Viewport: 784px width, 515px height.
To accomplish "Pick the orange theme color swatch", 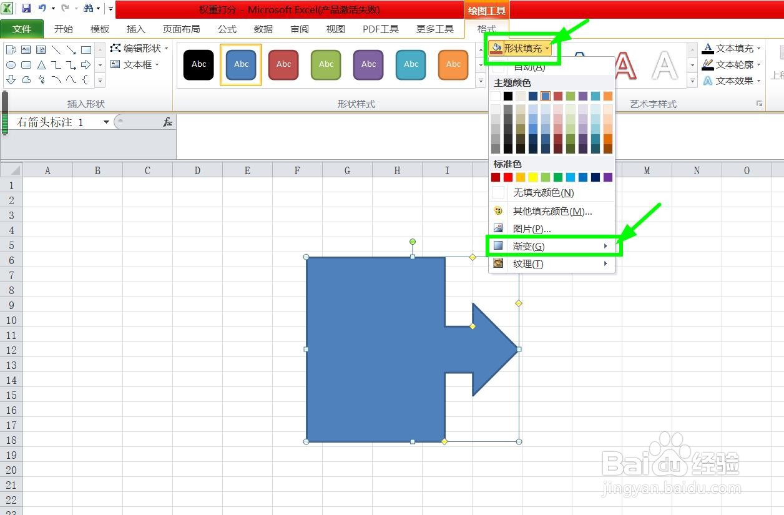I will pyautogui.click(x=608, y=96).
